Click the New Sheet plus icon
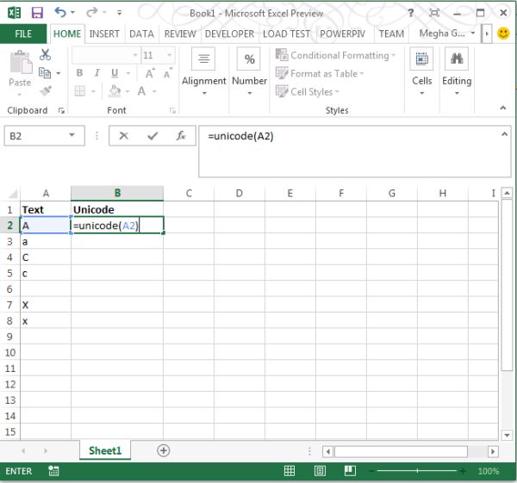The width and height of the screenshot is (517, 483). point(163,450)
